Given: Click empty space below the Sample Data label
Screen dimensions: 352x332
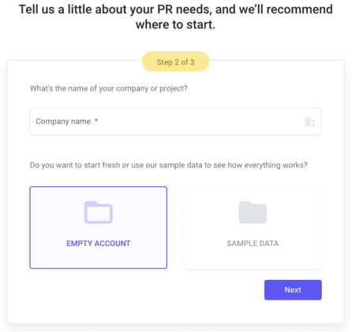Looking at the screenshot, I should pos(253,258).
